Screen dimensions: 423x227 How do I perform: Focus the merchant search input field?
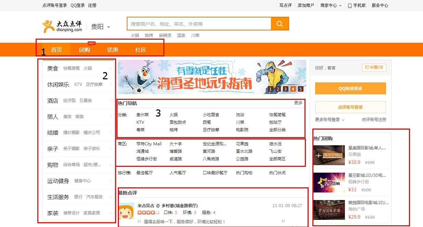[x=199, y=24]
